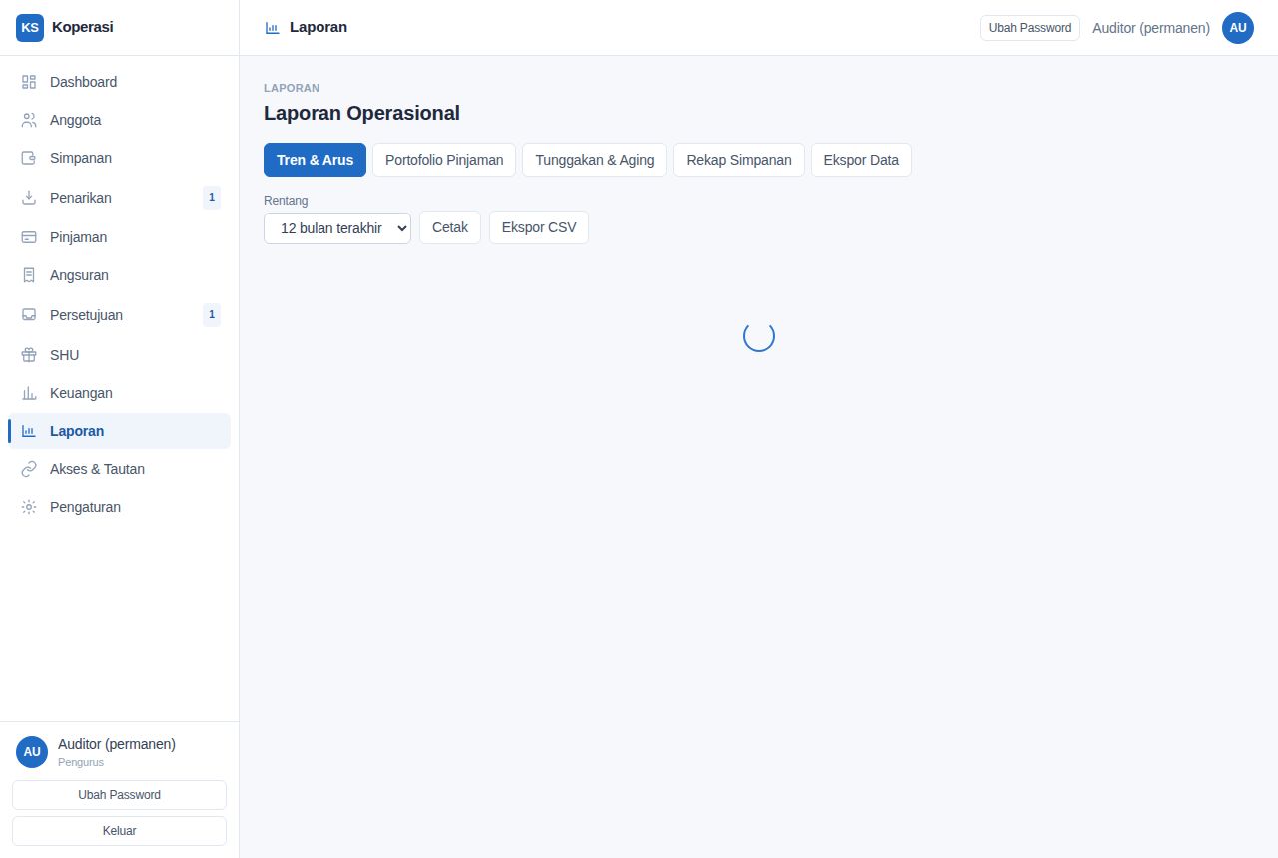Image resolution: width=1278 pixels, height=858 pixels.
Task: Click the SHU gift icon
Action: [x=29, y=355]
